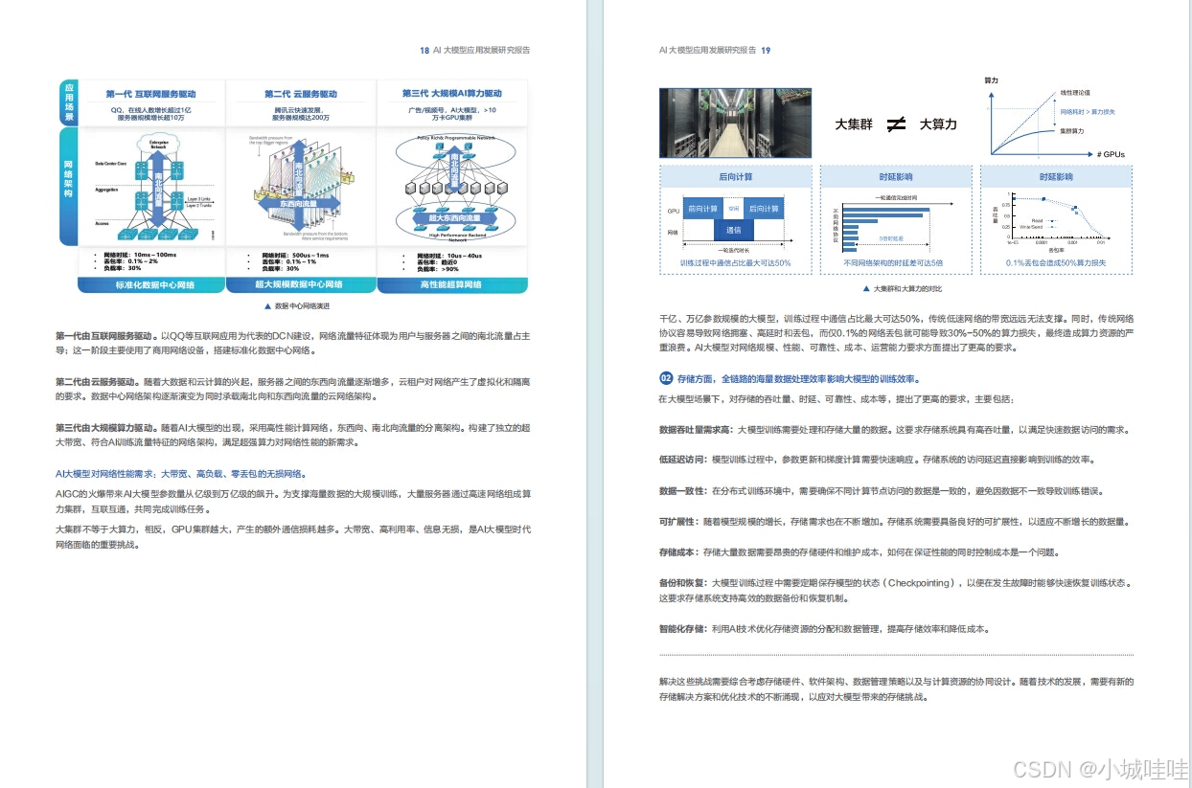Click the text 不同网络架构的时延差可达5倍
1192x788 pixels.
click(893, 262)
